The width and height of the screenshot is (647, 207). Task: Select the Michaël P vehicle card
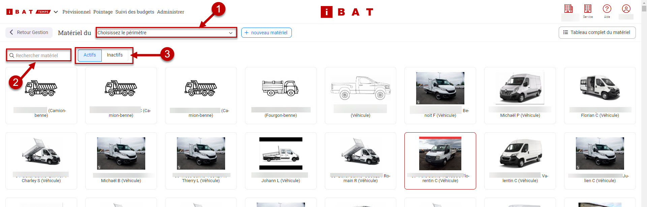[520, 96]
